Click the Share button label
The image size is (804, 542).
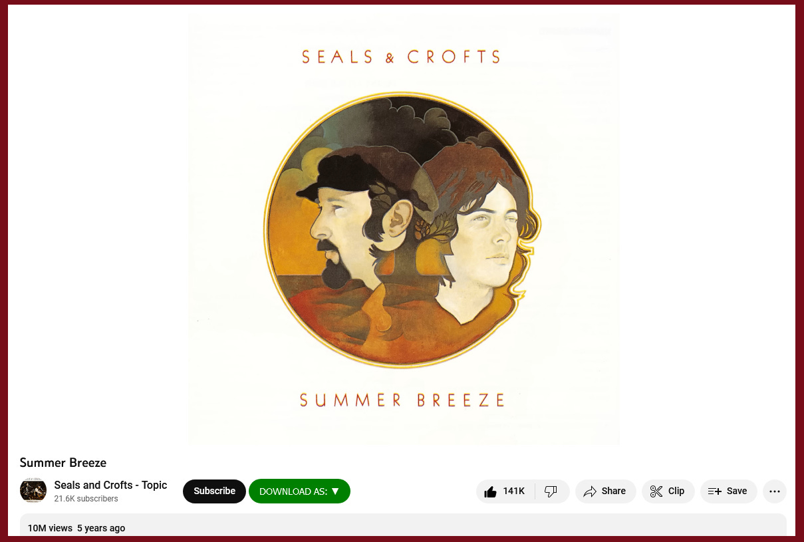613,491
